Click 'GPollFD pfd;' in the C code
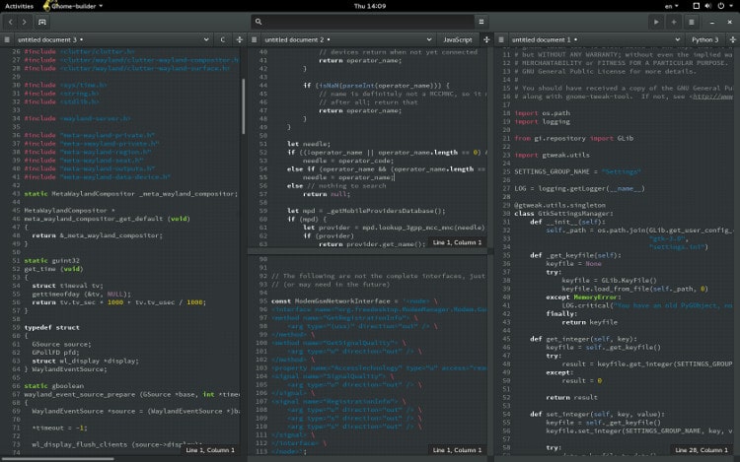The width and height of the screenshot is (740, 462). [x=55, y=353]
